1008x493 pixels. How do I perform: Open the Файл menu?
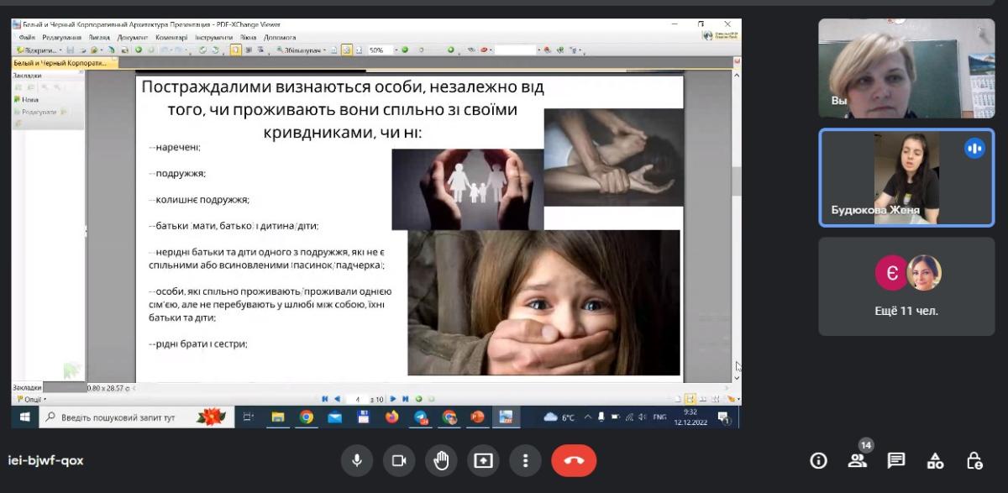tap(27, 38)
